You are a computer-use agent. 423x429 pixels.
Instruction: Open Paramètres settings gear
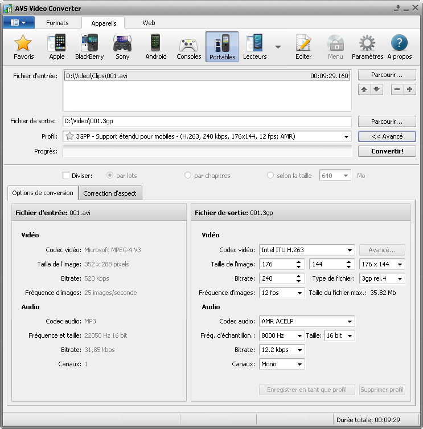(367, 47)
